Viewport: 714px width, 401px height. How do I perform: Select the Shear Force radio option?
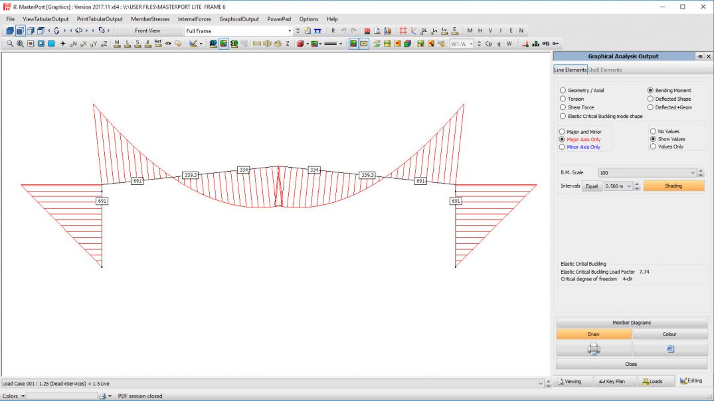(563, 107)
